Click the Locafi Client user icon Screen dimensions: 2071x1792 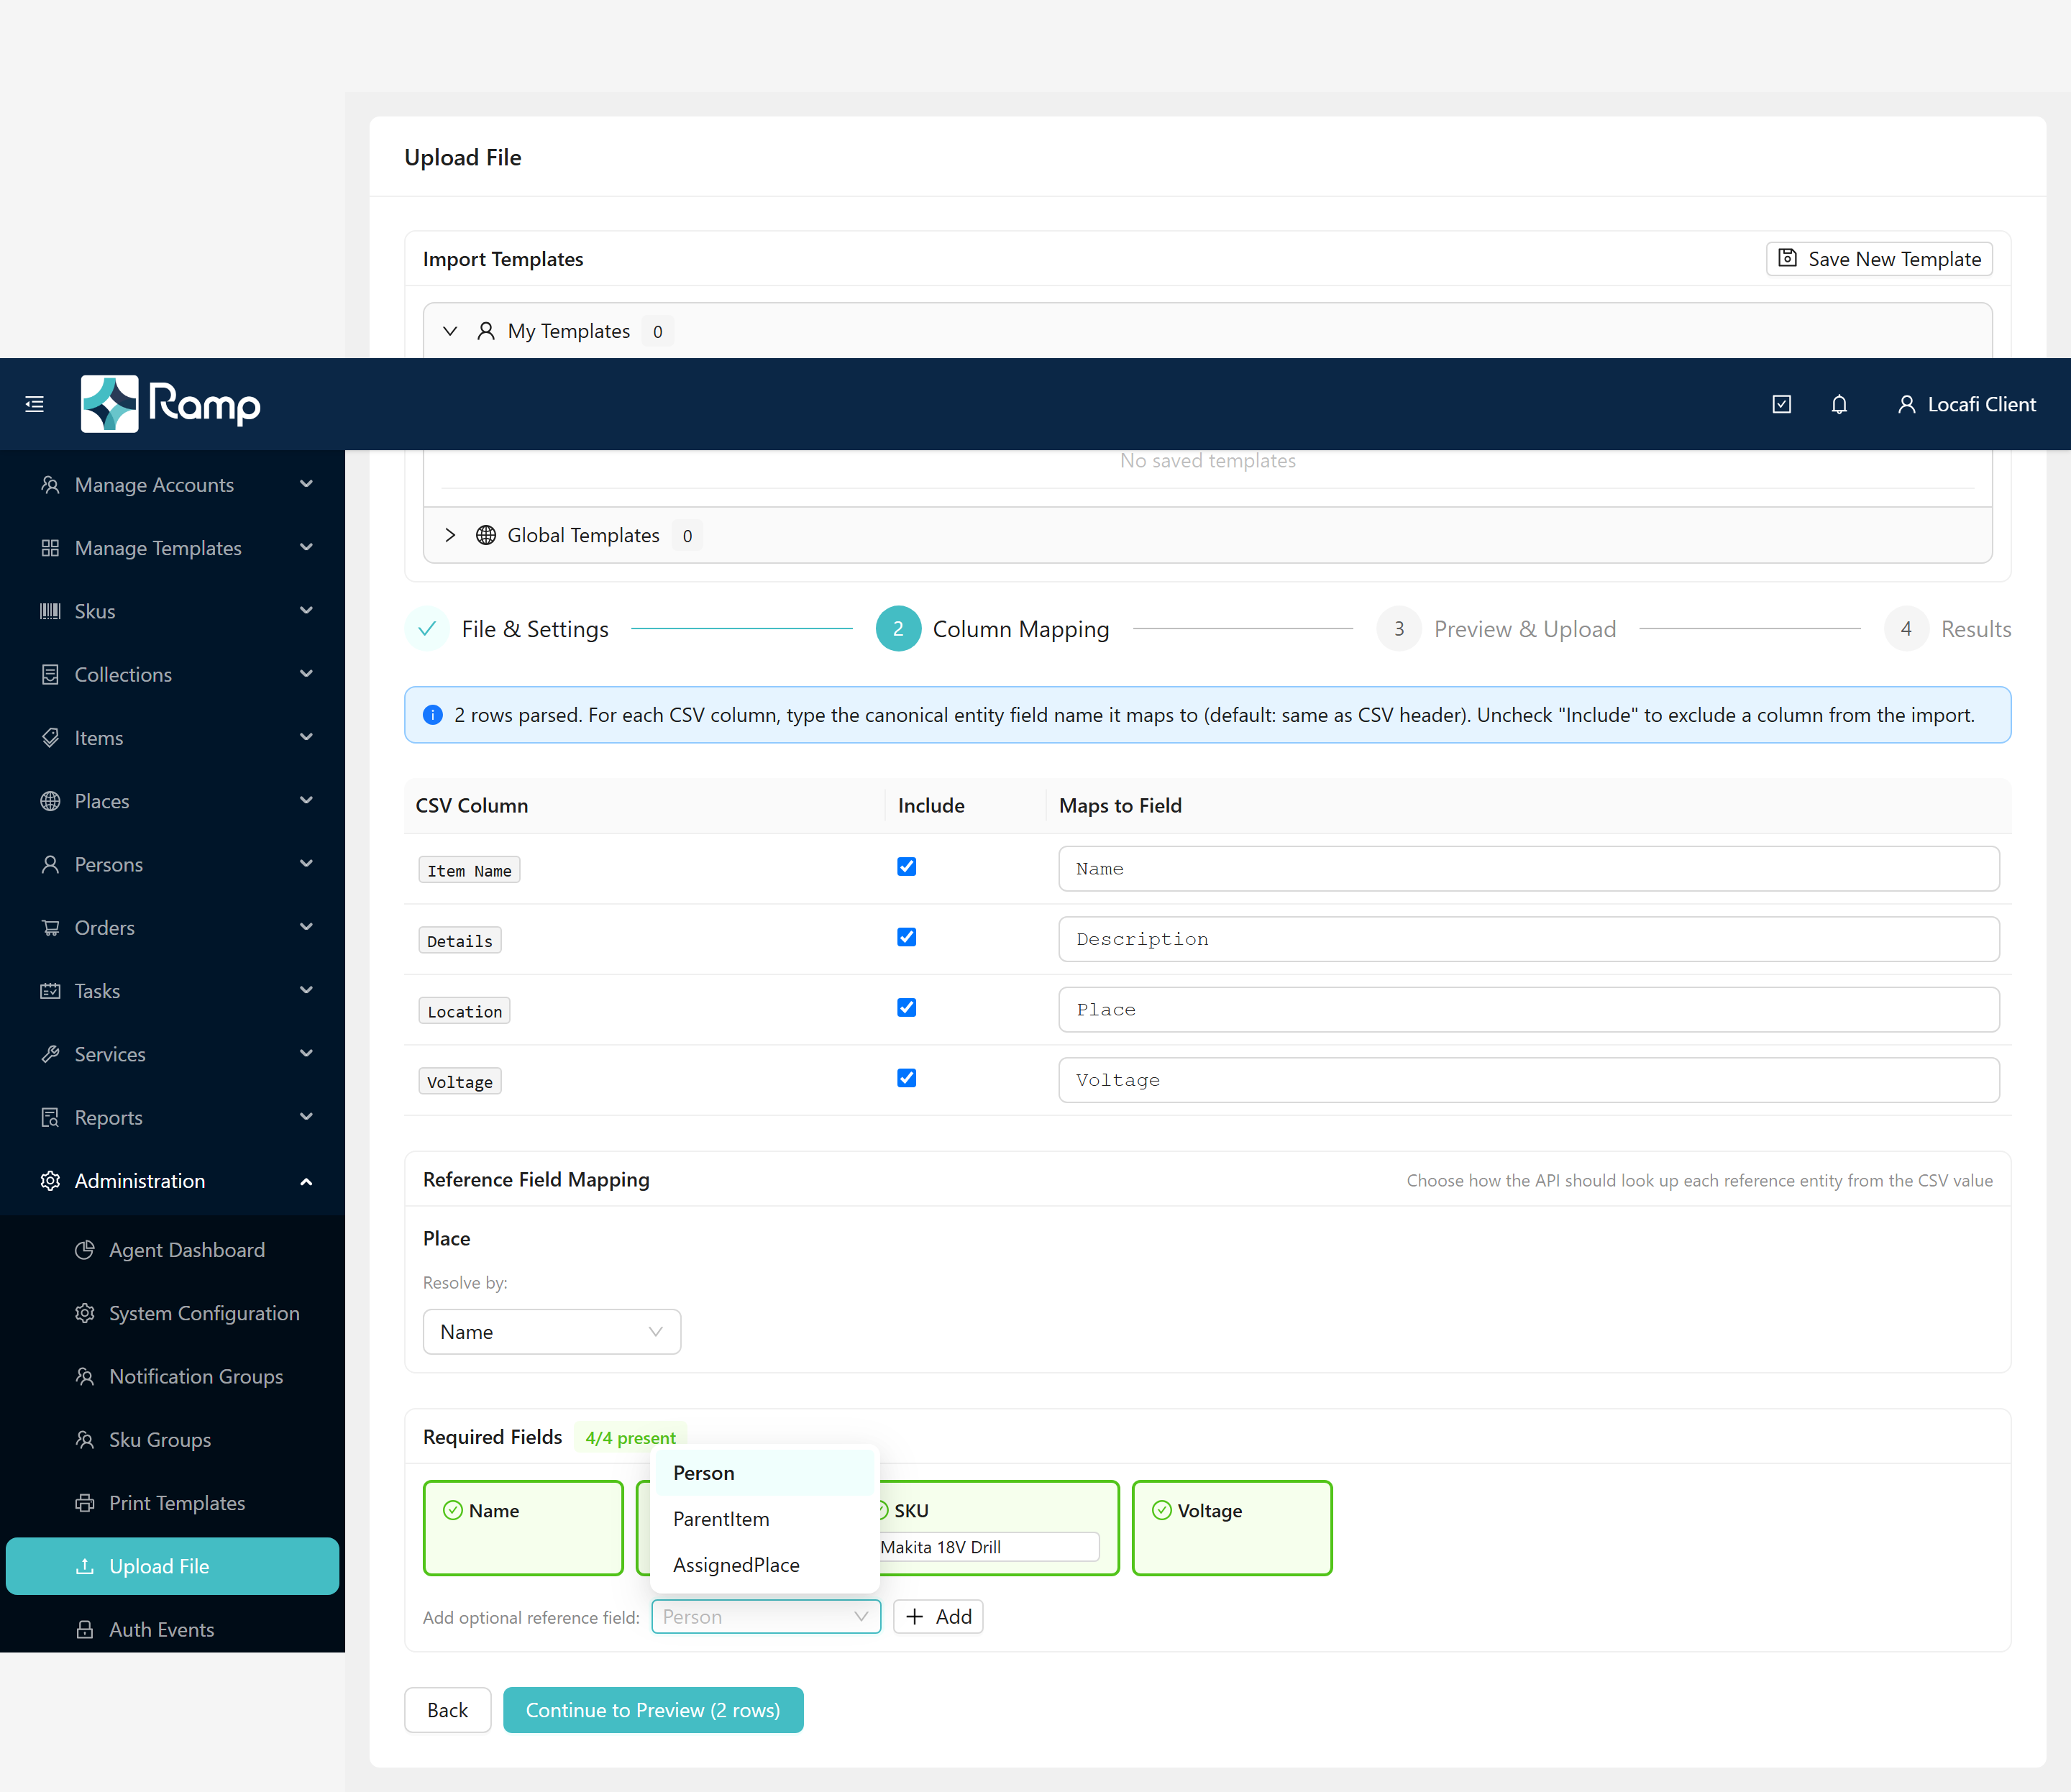pos(1906,404)
